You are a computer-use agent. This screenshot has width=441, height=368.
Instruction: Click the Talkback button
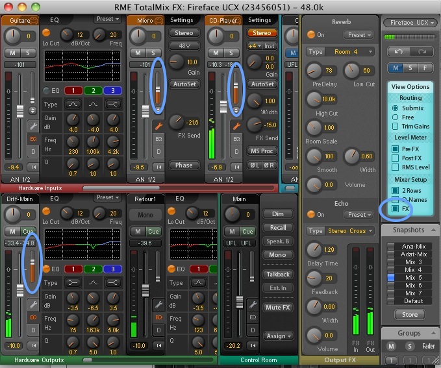click(278, 275)
